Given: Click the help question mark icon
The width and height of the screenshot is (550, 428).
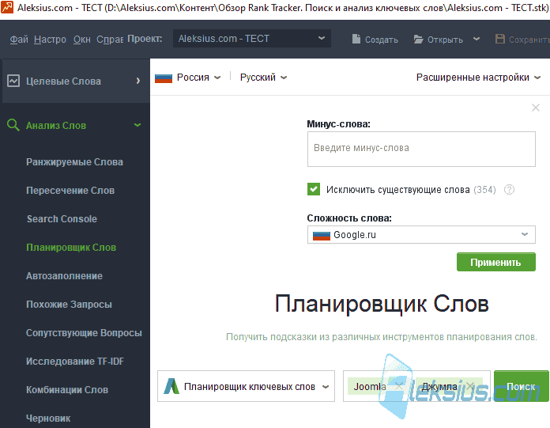Looking at the screenshot, I should click(509, 190).
